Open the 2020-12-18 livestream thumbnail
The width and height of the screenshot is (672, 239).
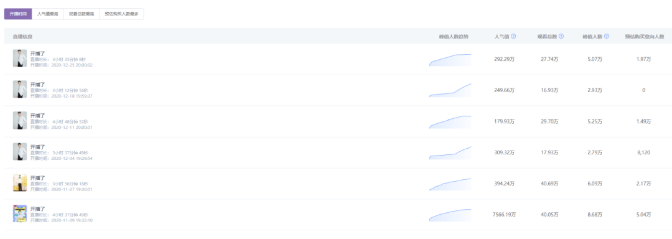tap(20, 89)
